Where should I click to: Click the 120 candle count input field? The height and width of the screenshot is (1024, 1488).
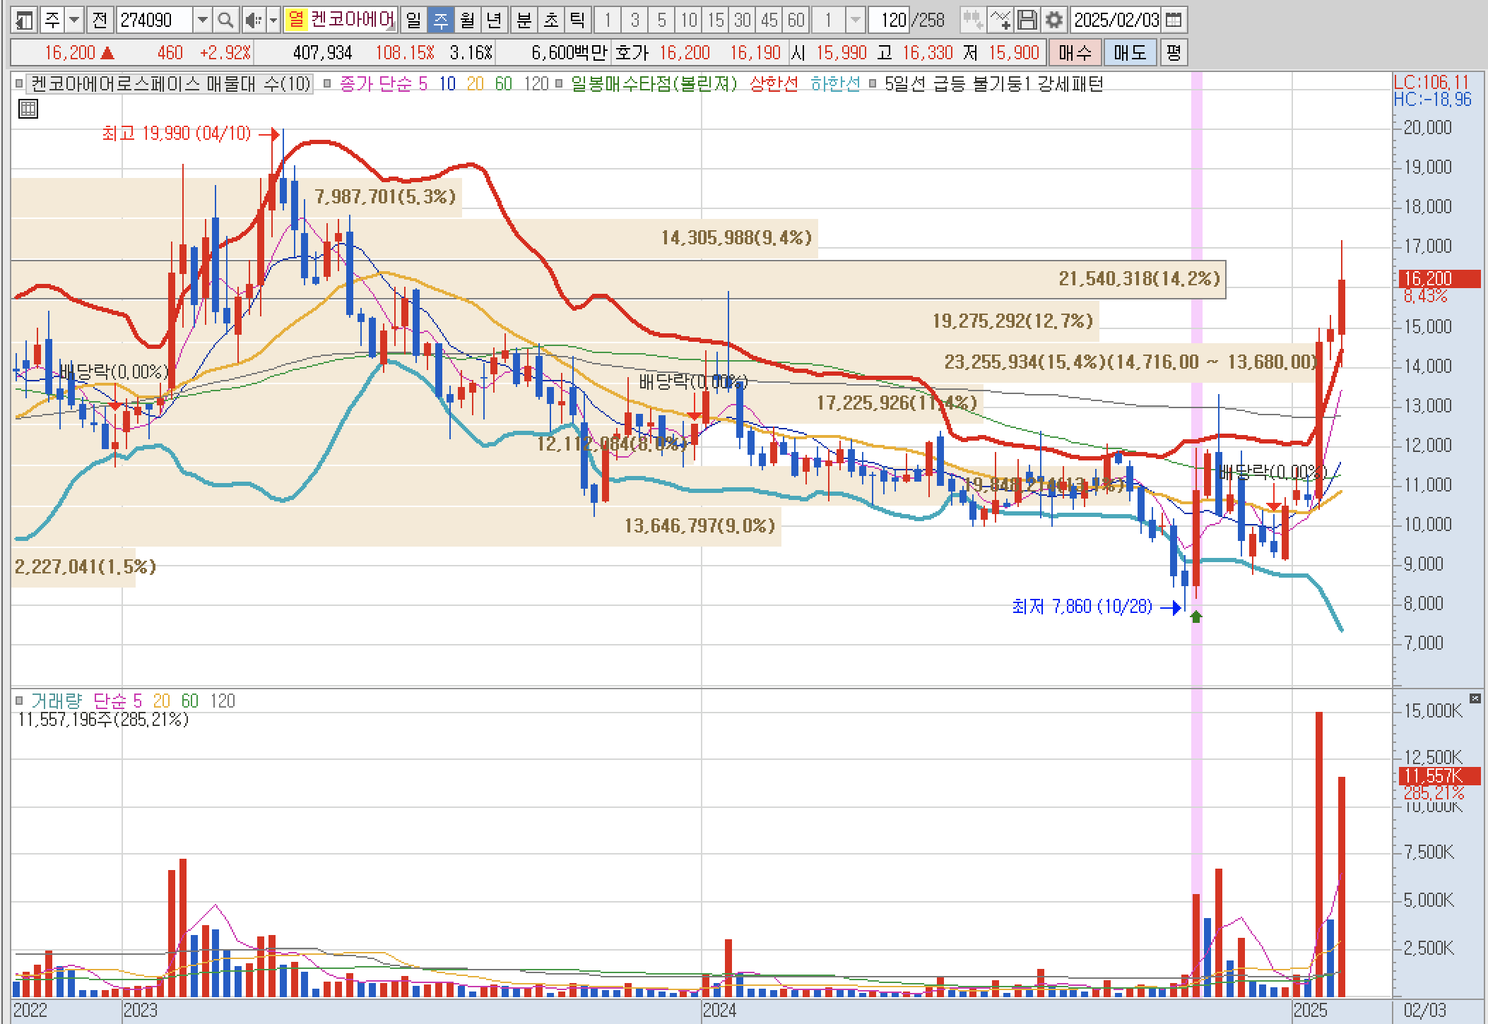point(890,20)
